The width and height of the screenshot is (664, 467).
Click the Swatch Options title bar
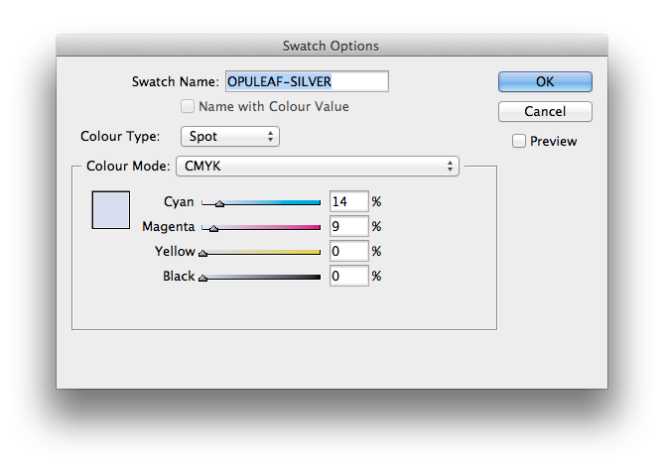pos(332,46)
